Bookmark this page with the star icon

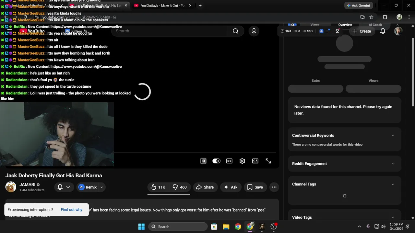371,17
